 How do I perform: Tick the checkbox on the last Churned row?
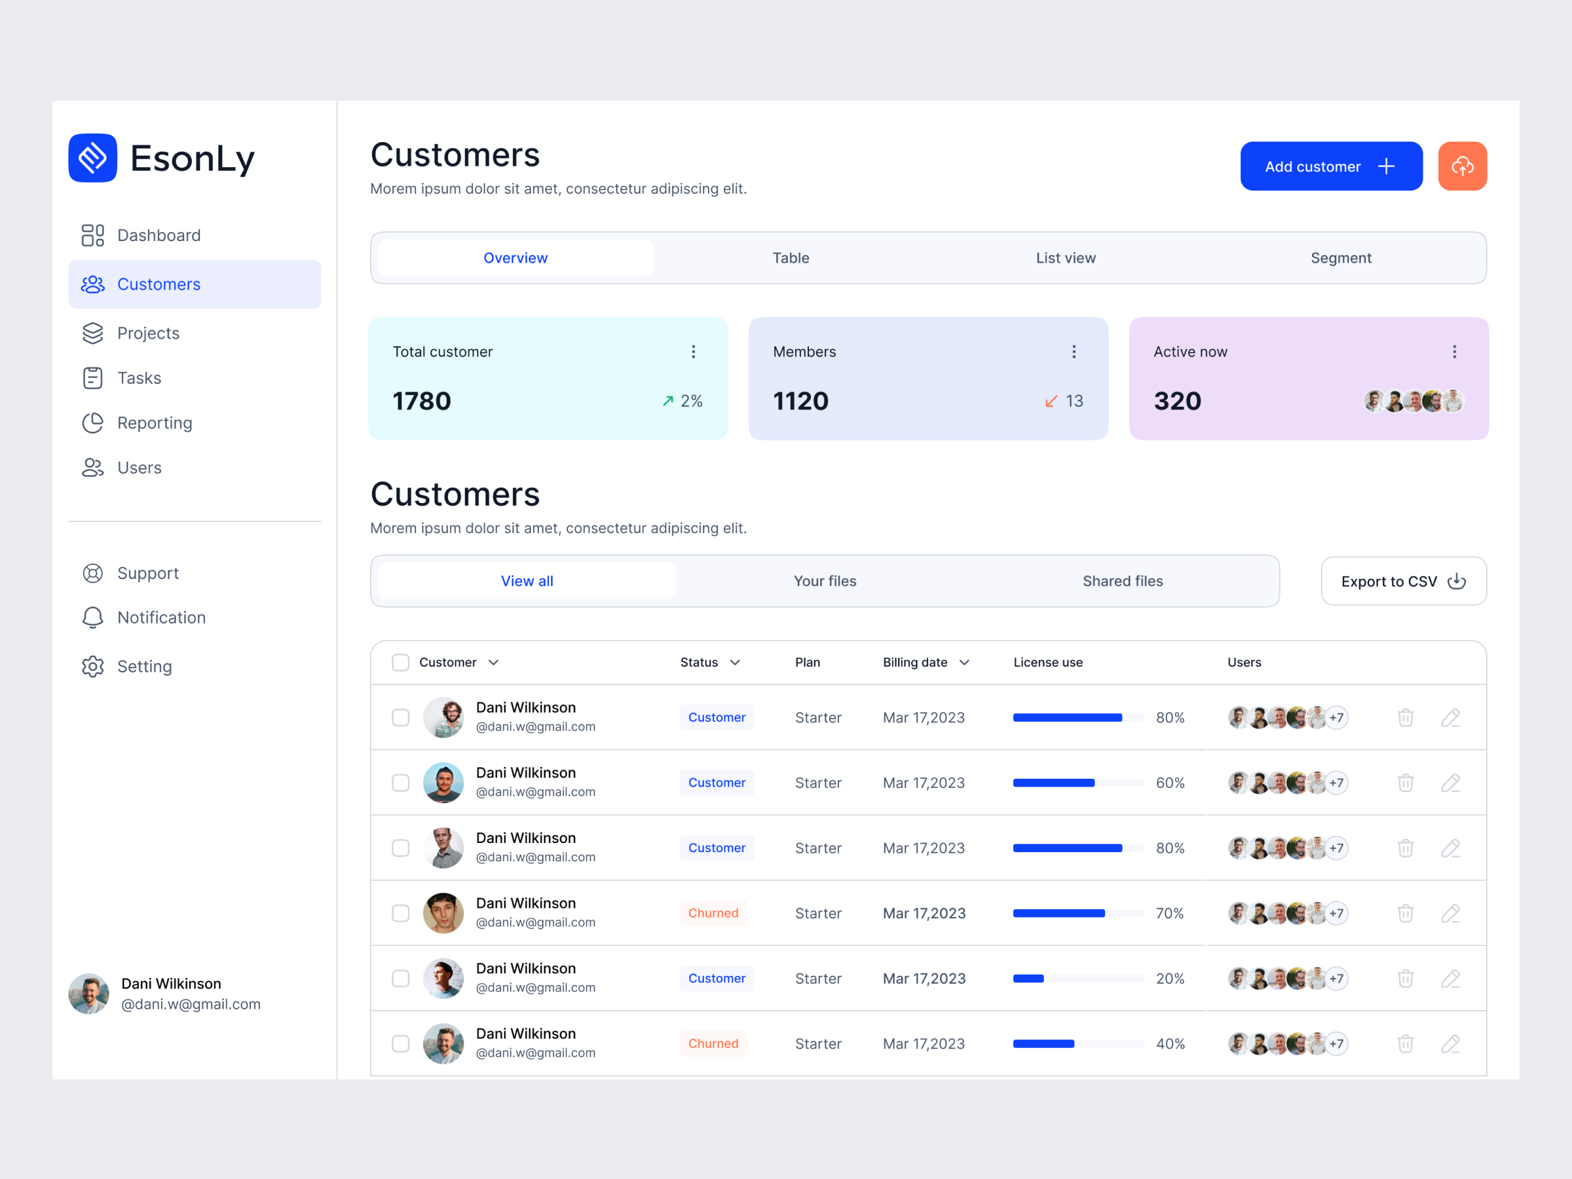(400, 1043)
